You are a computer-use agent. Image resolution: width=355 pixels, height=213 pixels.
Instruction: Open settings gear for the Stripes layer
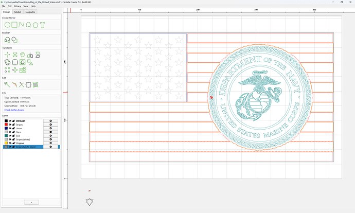click(50, 125)
